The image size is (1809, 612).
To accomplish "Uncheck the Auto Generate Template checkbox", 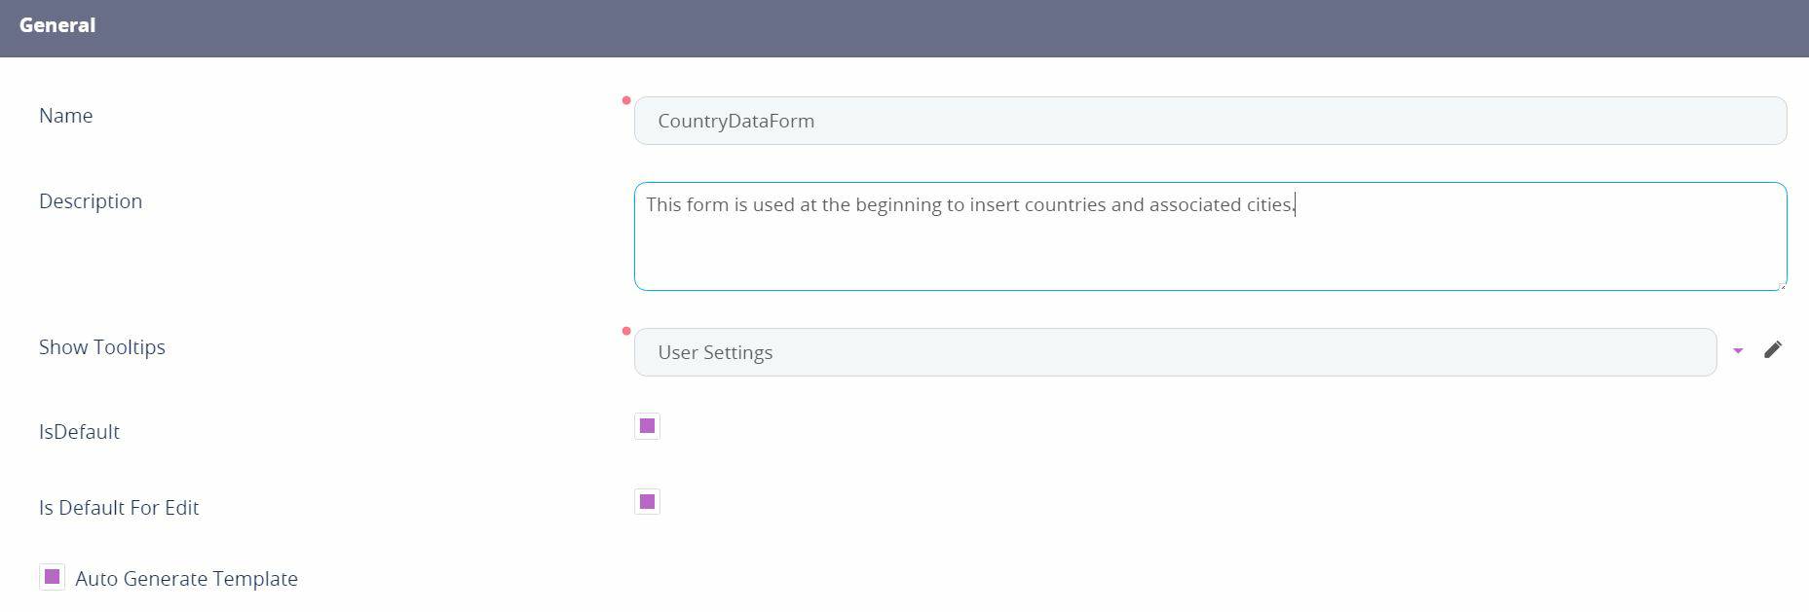I will [53, 577].
